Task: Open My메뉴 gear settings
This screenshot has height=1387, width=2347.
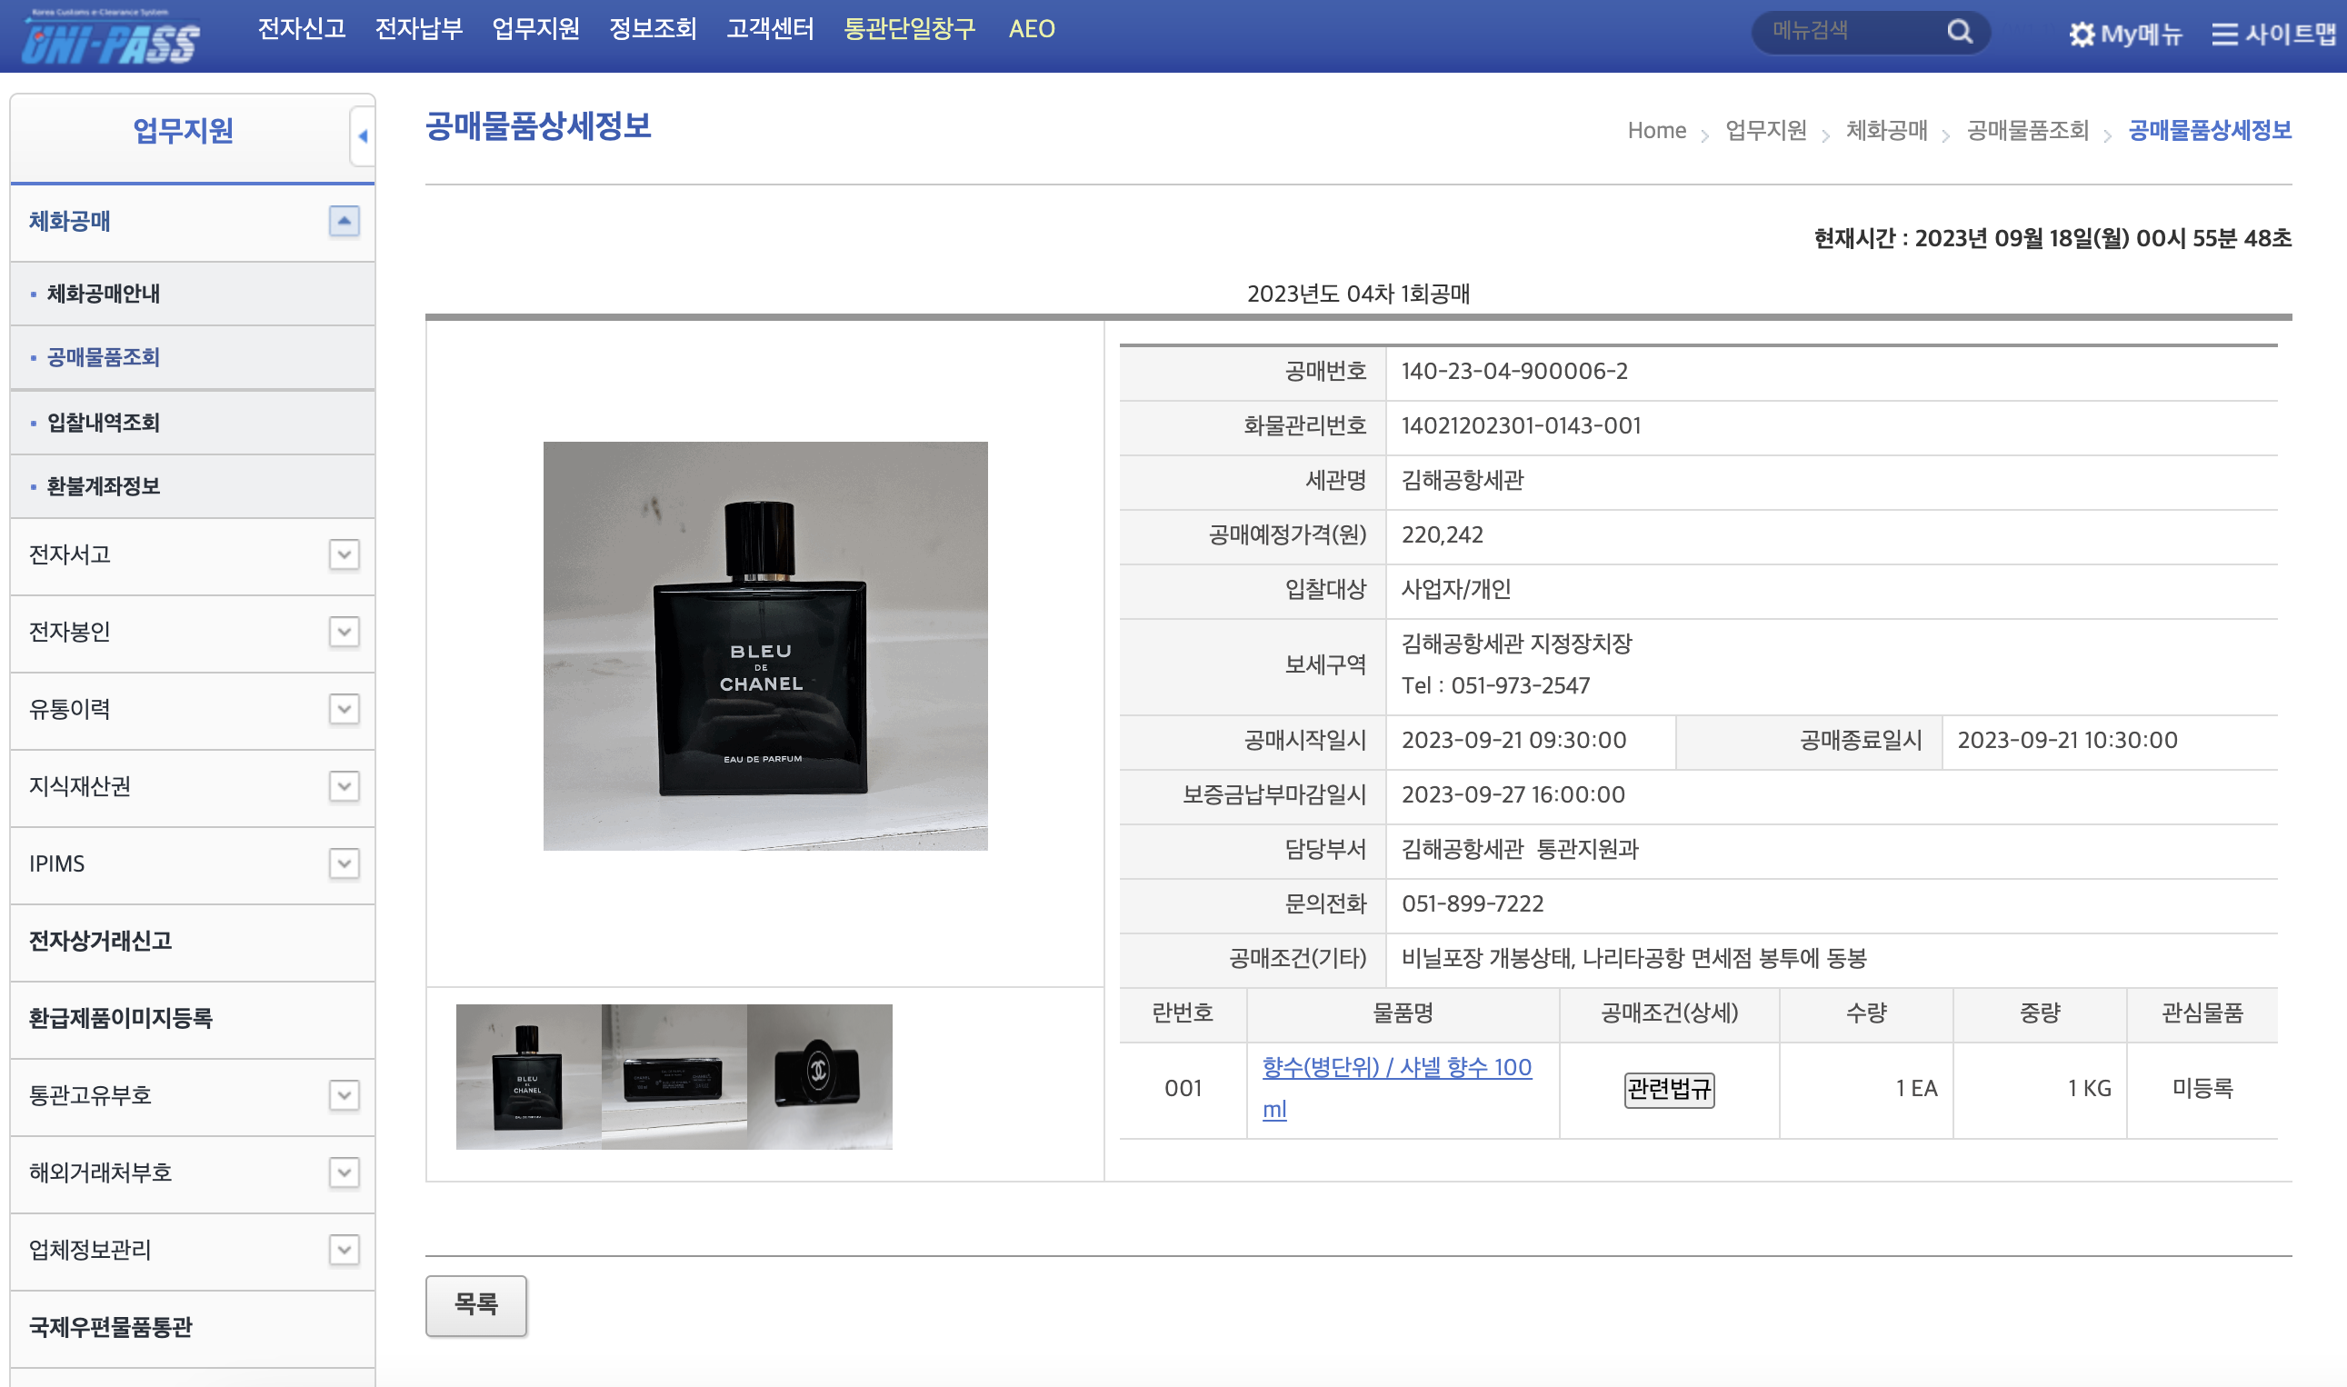Action: click(x=2124, y=35)
